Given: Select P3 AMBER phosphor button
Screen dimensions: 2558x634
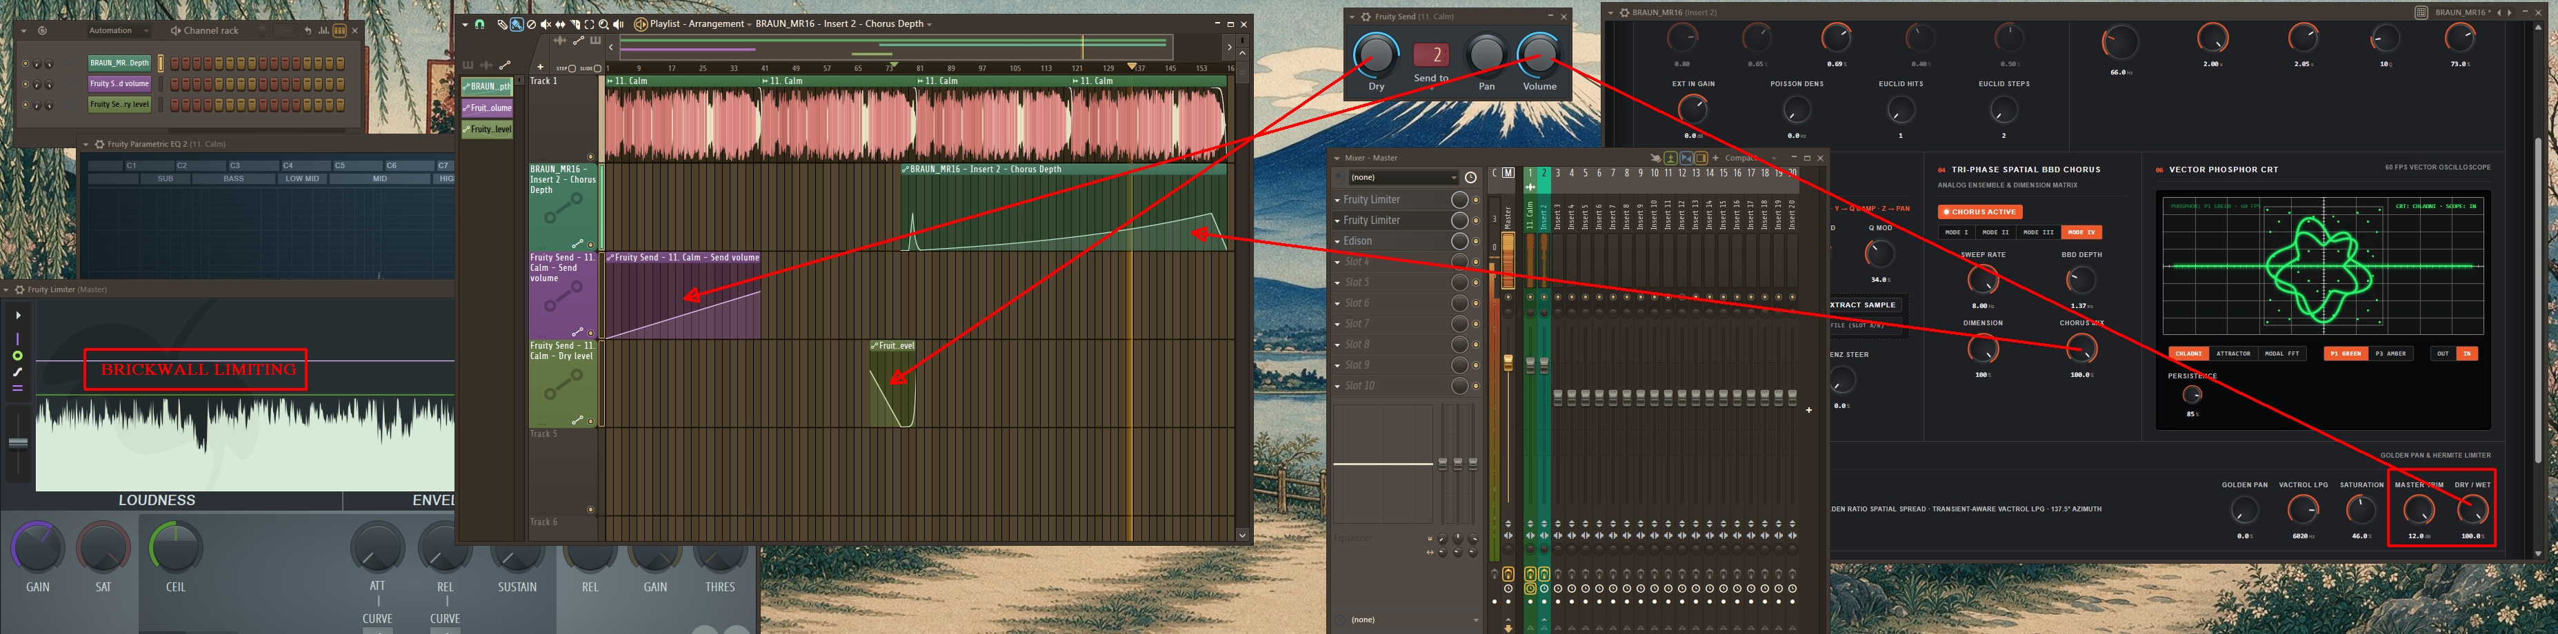Looking at the screenshot, I should pos(2391,354).
